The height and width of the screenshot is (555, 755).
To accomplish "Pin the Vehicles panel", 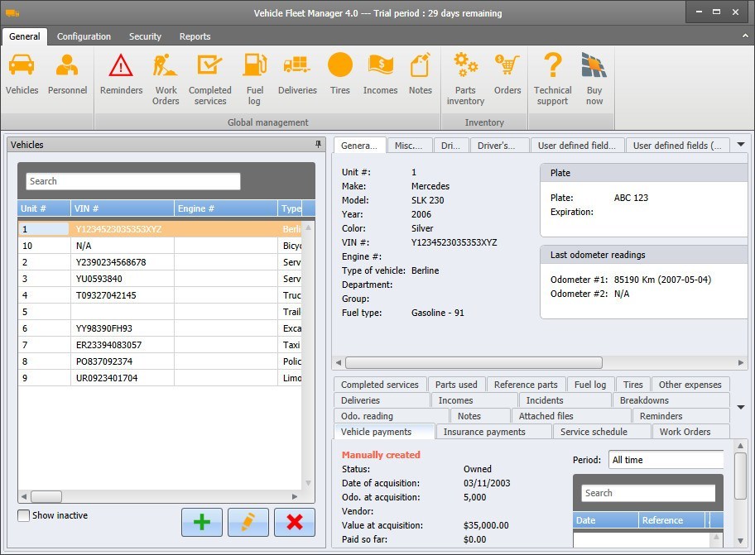I will tap(318, 144).
